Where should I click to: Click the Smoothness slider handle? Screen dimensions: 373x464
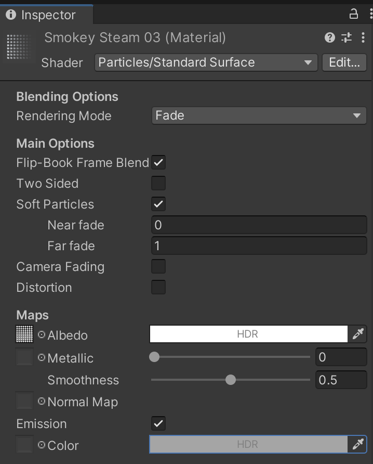click(x=231, y=380)
